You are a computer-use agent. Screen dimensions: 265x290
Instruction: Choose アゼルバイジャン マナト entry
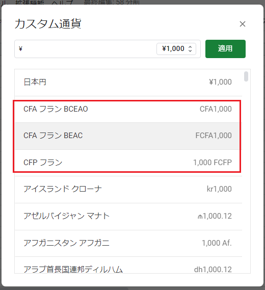128,217
